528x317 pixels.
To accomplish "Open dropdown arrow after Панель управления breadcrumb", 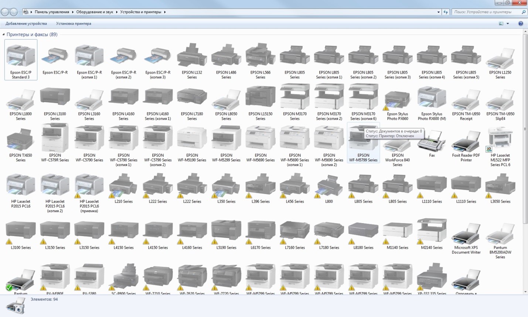I will click(72, 12).
